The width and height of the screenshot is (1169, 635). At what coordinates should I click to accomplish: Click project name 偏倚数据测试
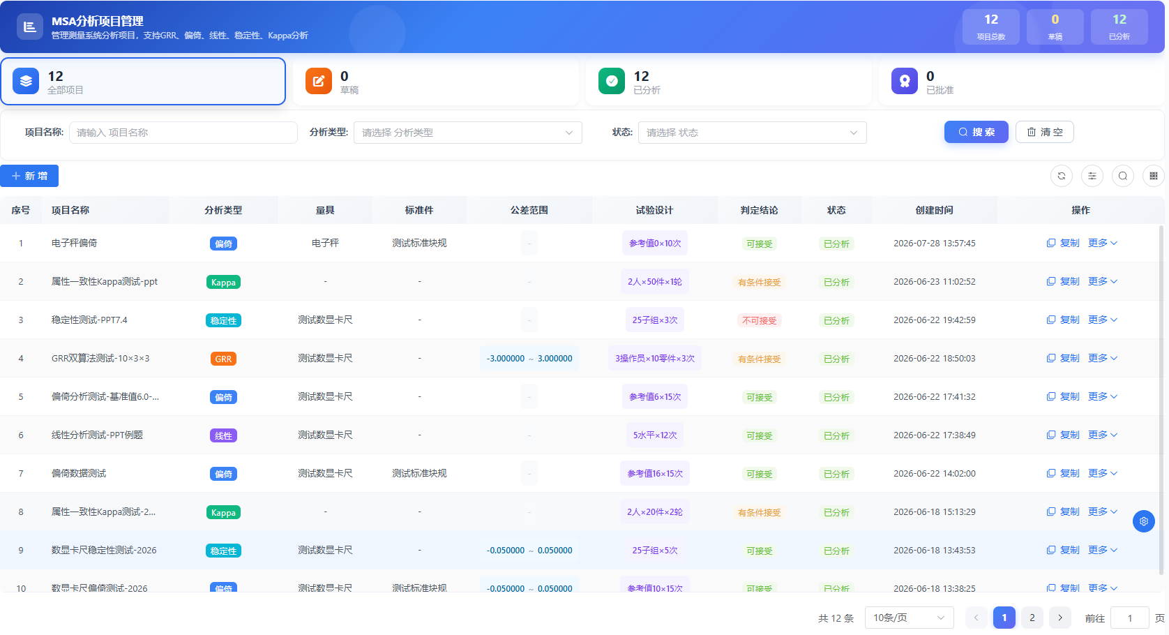(79, 473)
